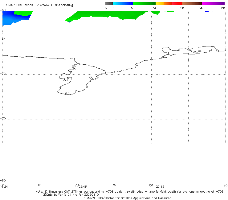This screenshot has width=228, height=200.
Task: Click the -75 latitude axis label
Action: click(x=3, y=118)
